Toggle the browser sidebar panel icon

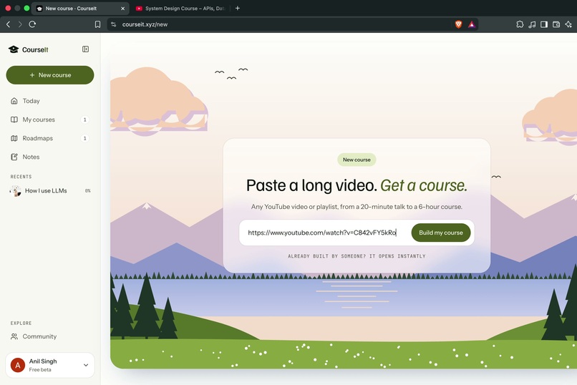544,24
